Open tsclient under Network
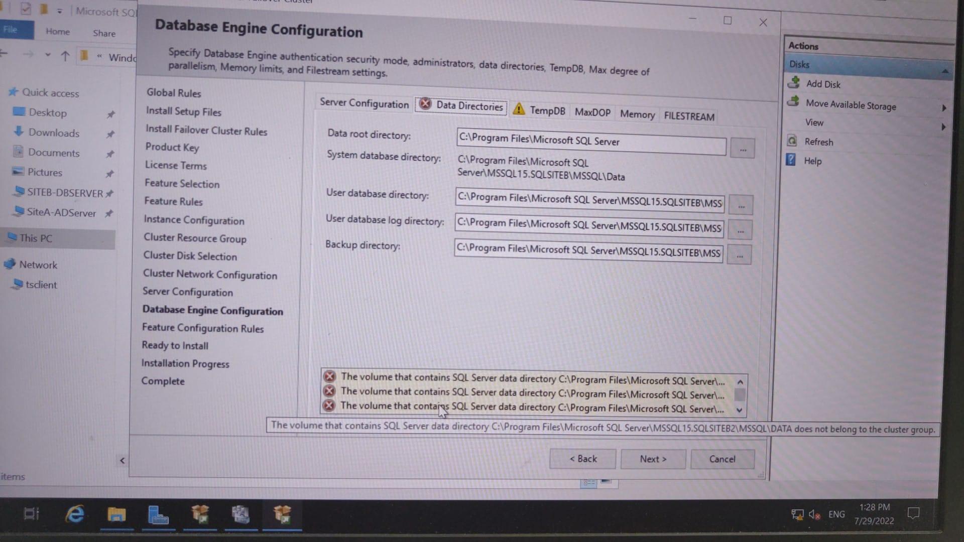This screenshot has height=542, width=964. coord(41,285)
